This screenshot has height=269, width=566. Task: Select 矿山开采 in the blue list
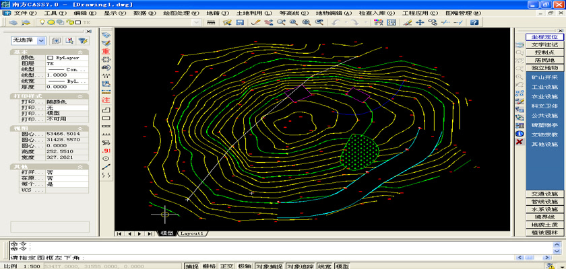coord(544,77)
